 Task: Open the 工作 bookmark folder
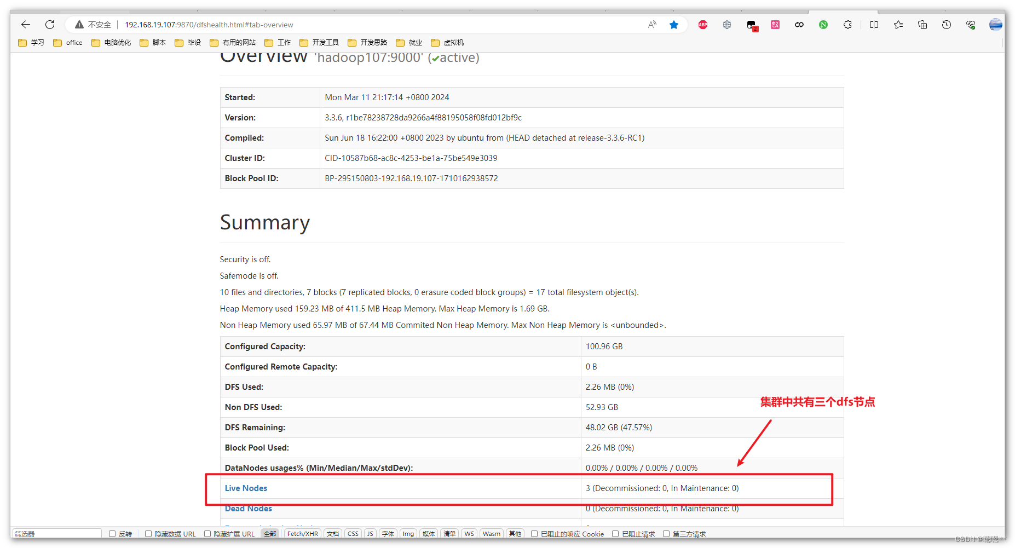278,43
